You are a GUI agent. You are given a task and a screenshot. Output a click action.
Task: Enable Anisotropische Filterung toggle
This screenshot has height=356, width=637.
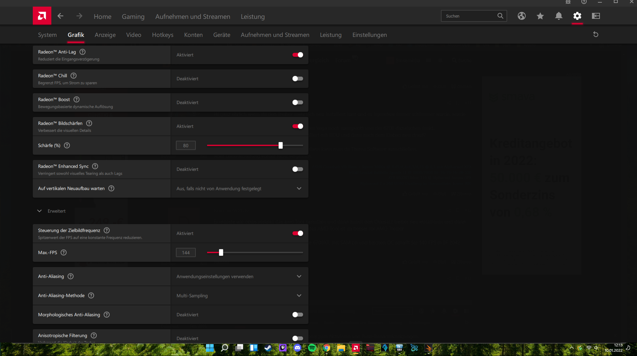pyautogui.click(x=298, y=338)
